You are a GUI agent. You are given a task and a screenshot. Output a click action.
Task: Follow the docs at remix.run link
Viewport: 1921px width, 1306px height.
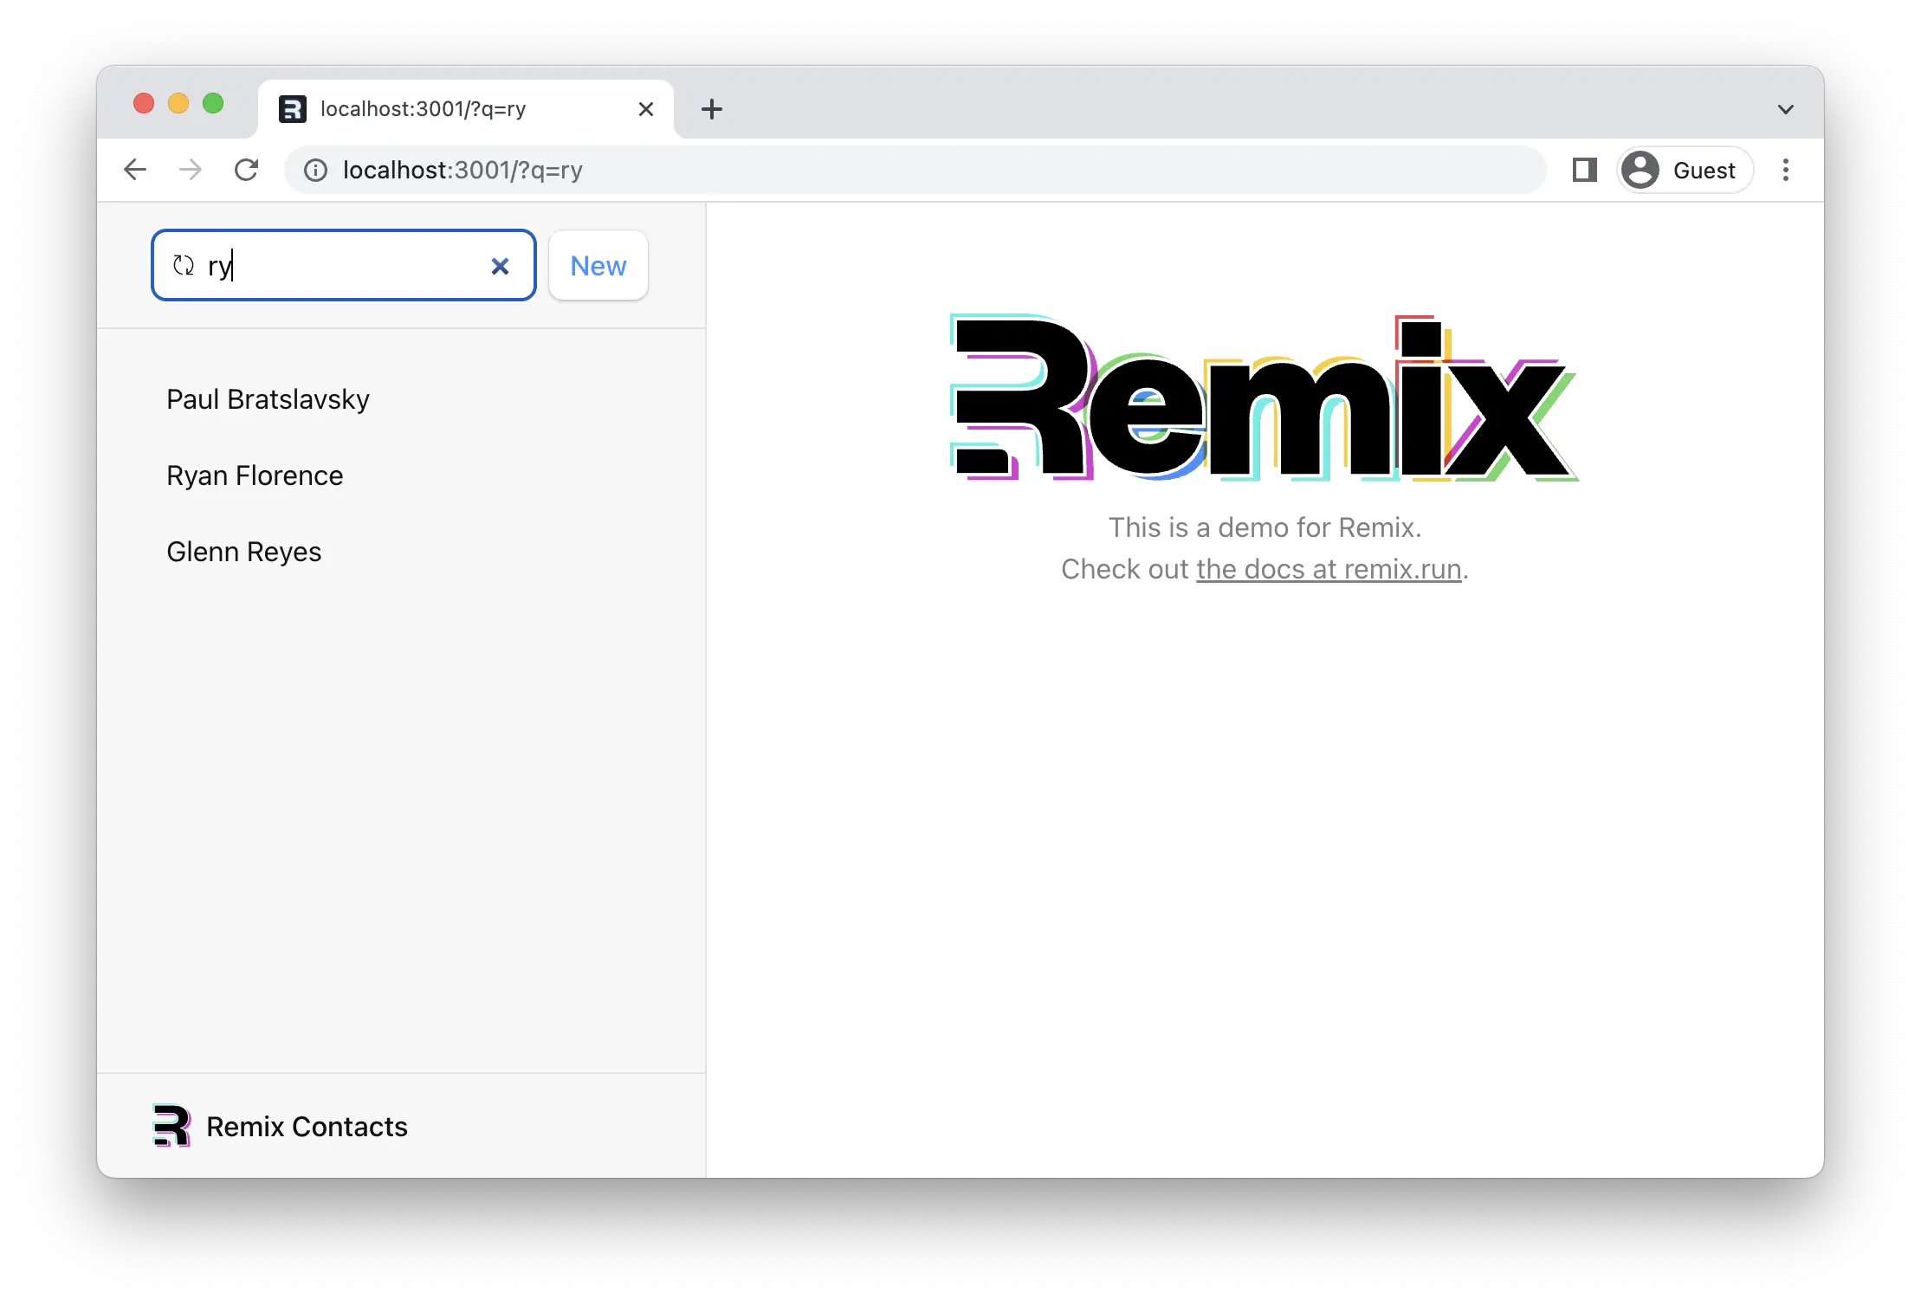click(1329, 569)
